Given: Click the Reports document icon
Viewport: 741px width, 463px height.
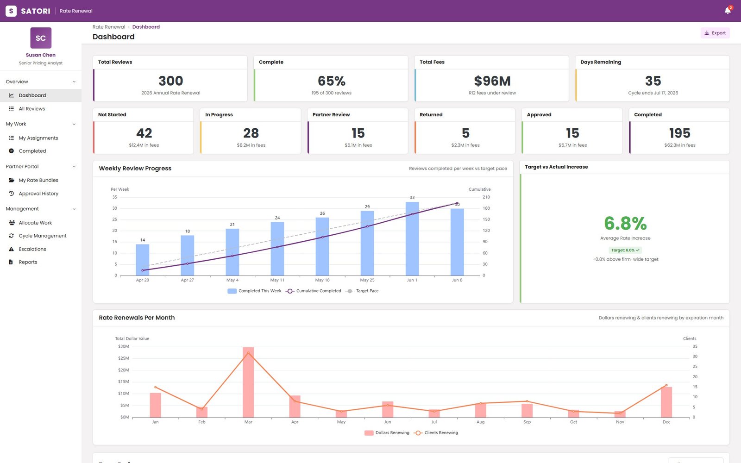Looking at the screenshot, I should point(11,262).
